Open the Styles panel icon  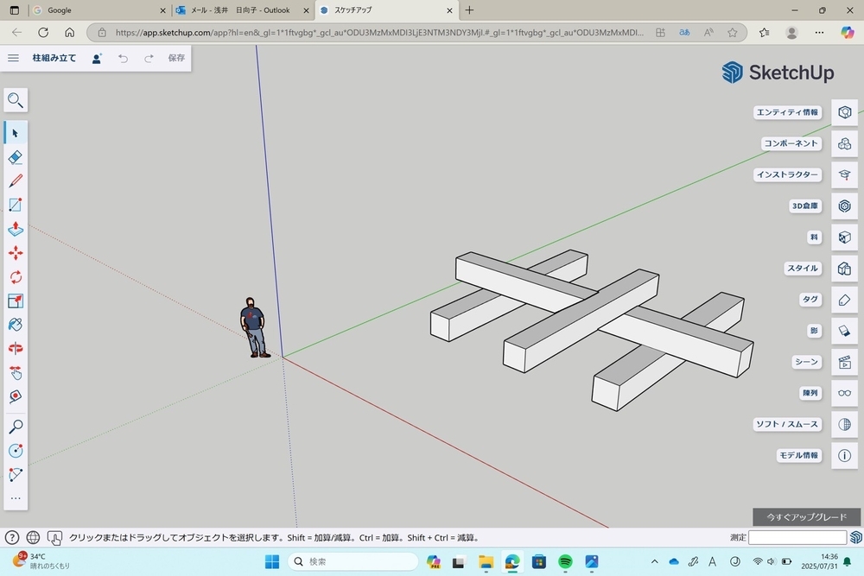[x=844, y=269]
